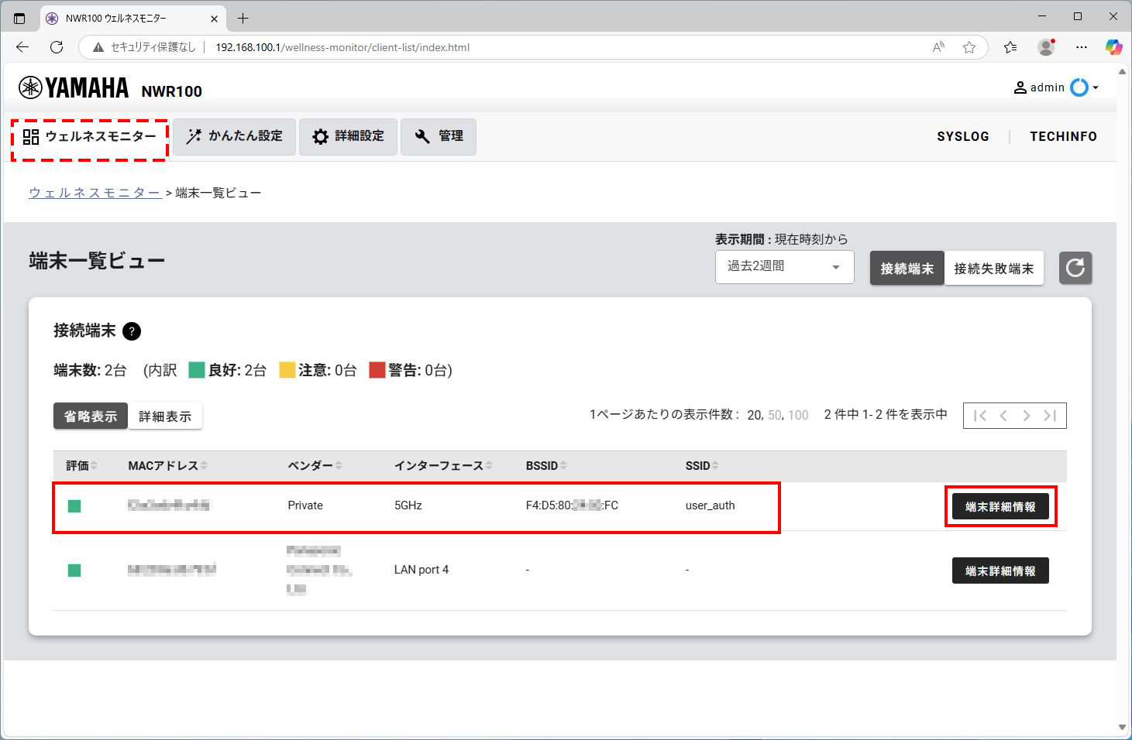
Task: Switch to 詳細表示 display mode
Action: point(165,416)
